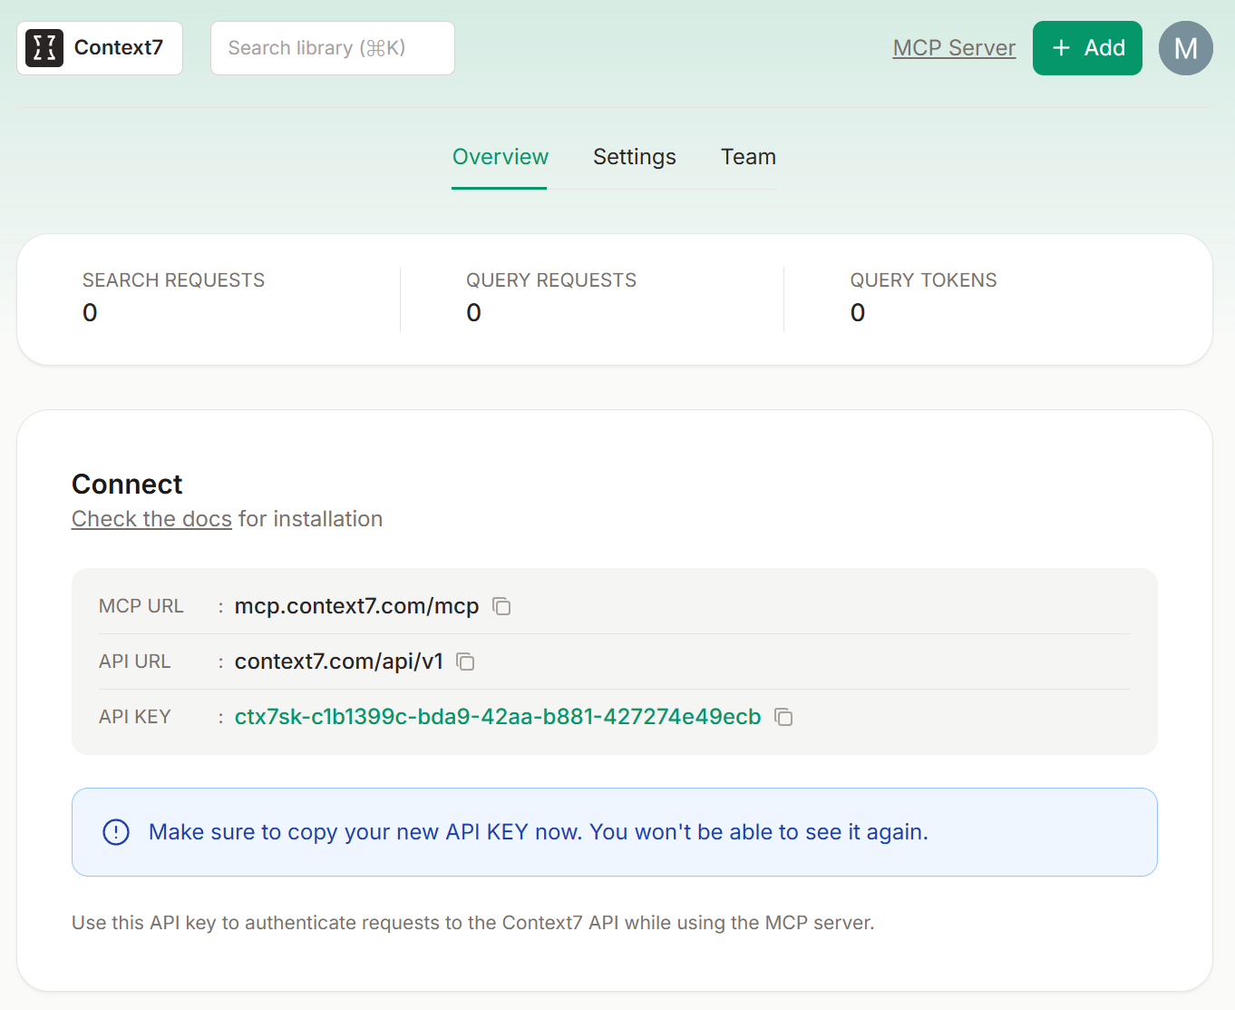Click the green Add button
This screenshot has height=1010, width=1235.
point(1087,48)
